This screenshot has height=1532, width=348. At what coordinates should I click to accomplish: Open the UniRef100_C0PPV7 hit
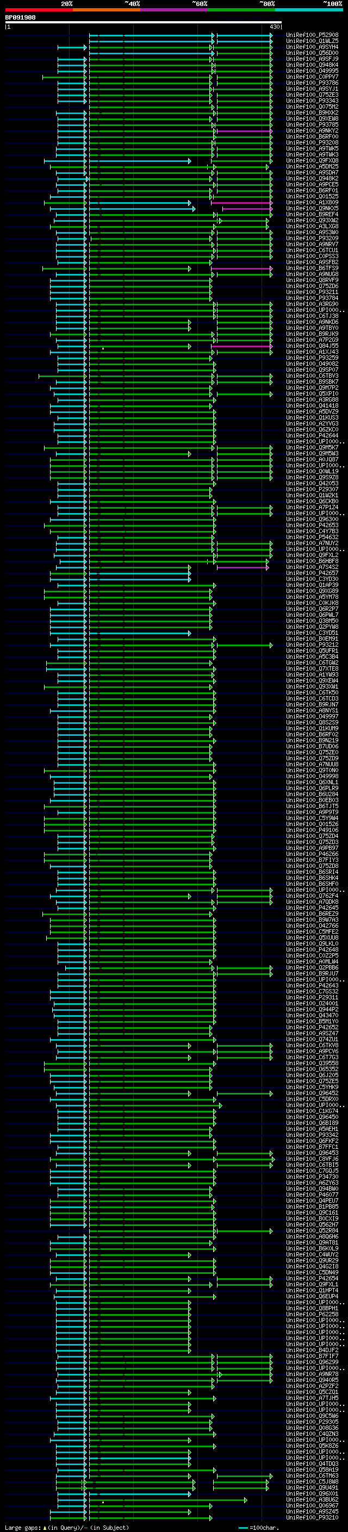click(312, 77)
